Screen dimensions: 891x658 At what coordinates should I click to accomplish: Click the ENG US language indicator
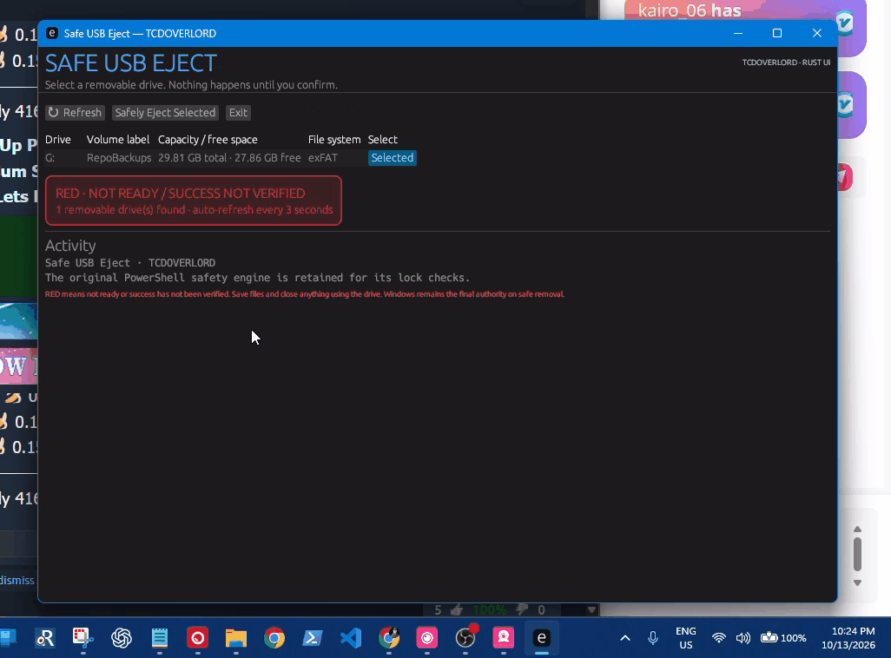click(x=686, y=638)
